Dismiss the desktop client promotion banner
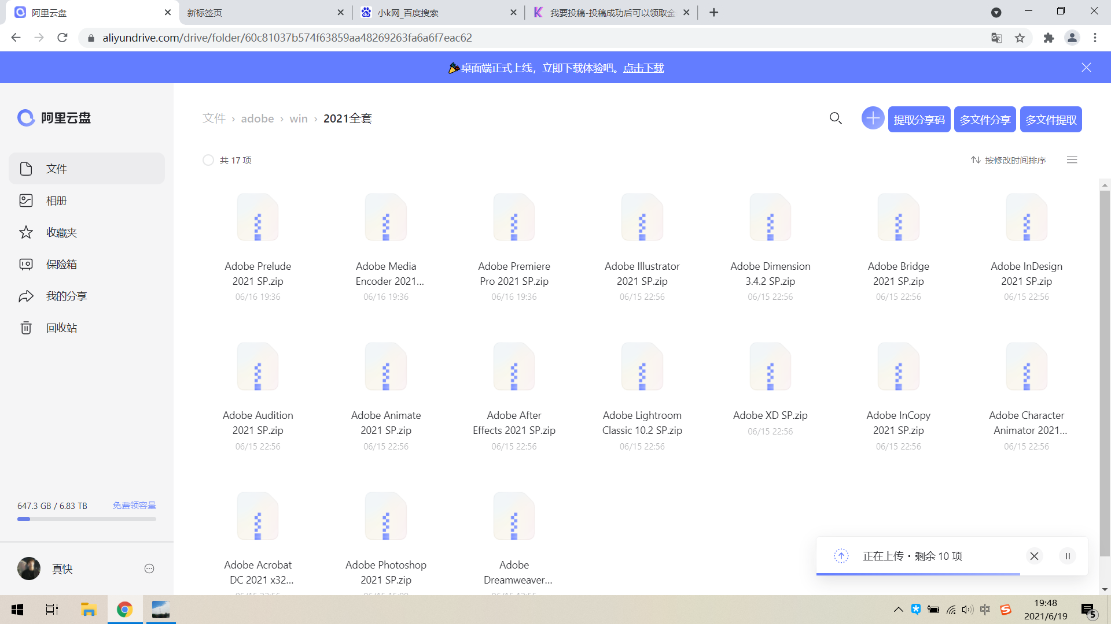 coord(1086,67)
